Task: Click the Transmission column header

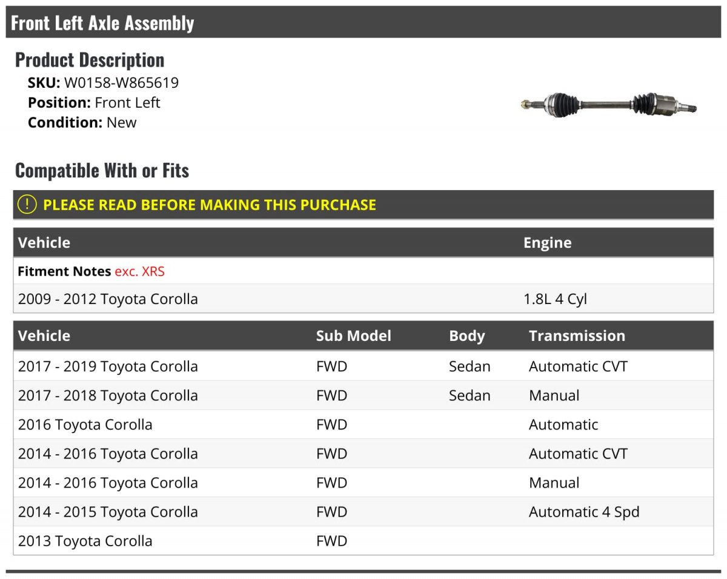Action: tap(576, 336)
